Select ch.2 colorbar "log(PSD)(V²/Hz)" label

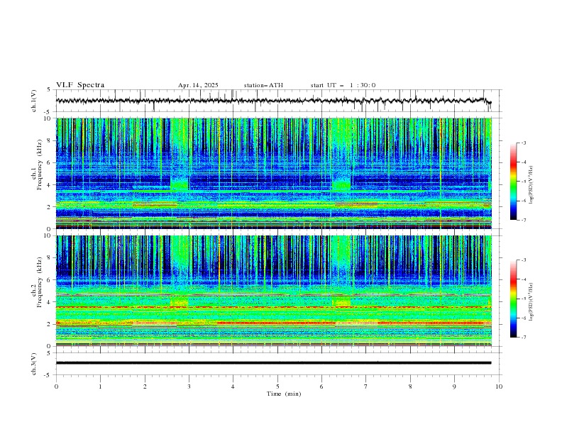(x=531, y=301)
